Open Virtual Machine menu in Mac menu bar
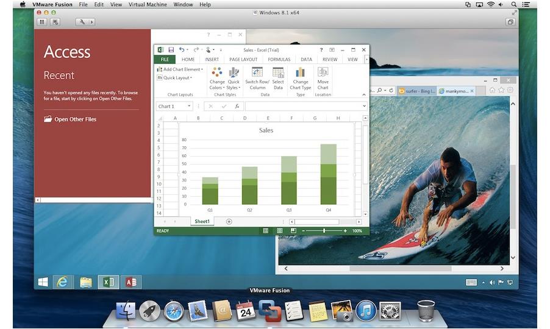The width and height of the screenshot is (550, 329). pos(148,4)
